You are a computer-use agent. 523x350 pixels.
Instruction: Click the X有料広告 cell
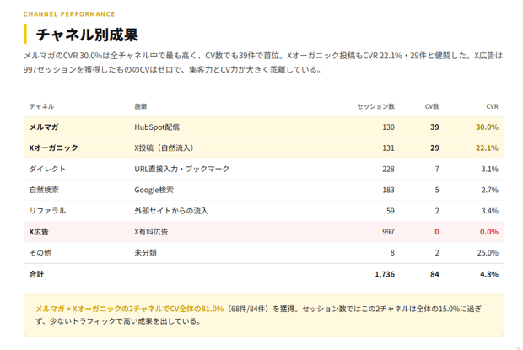pyautogui.click(x=151, y=232)
